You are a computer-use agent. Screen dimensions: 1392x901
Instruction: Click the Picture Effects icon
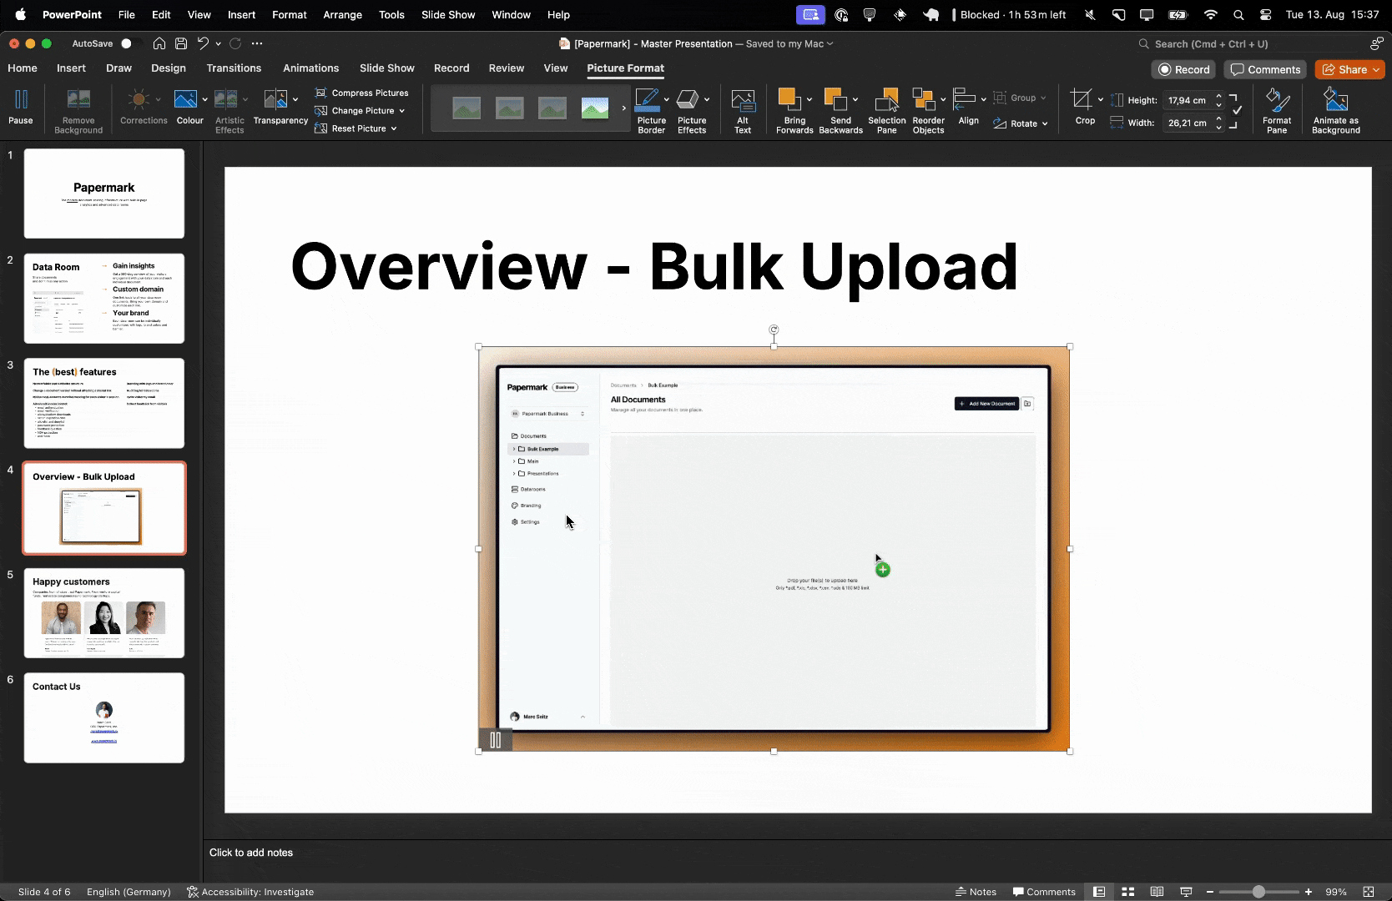tap(688, 100)
